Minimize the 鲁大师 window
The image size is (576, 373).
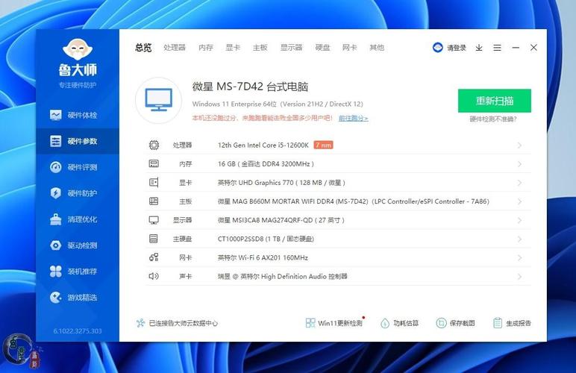click(x=516, y=48)
